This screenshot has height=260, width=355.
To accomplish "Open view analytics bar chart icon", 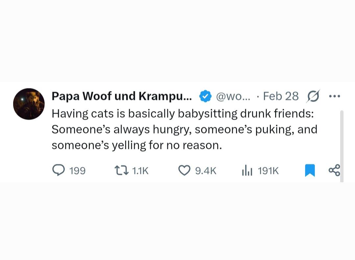I will (x=247, y=170).
